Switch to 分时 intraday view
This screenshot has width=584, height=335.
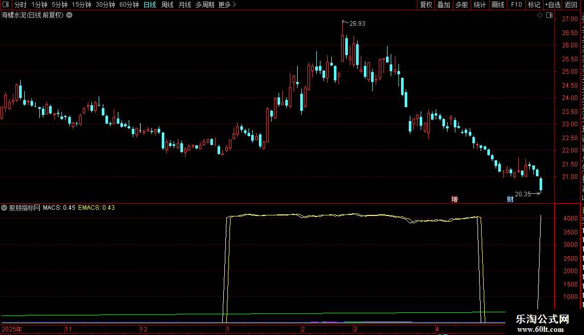point(21,5)
